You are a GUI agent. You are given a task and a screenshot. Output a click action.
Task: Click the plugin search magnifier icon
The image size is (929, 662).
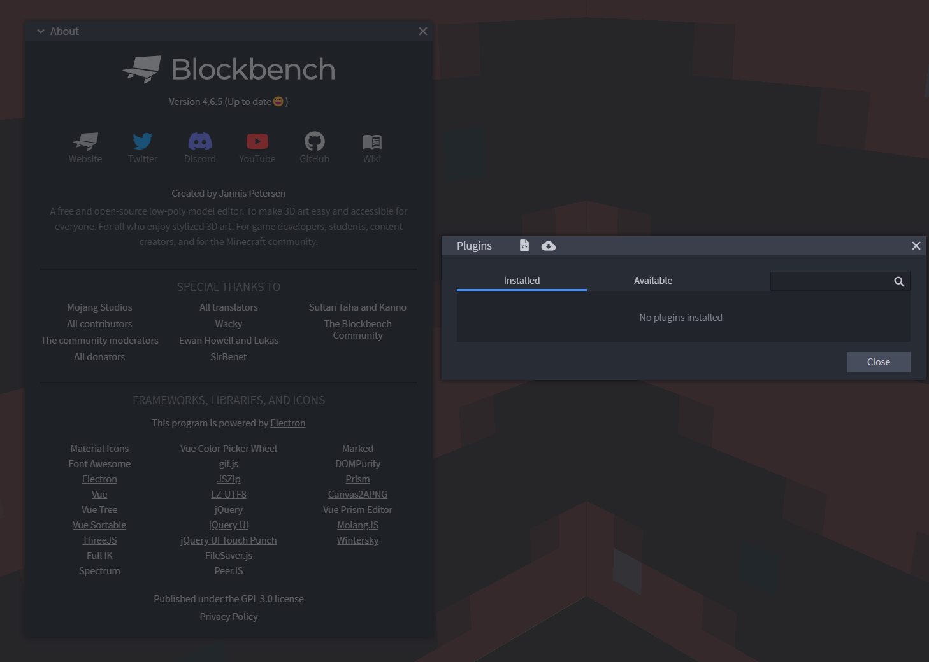[899, 281]
